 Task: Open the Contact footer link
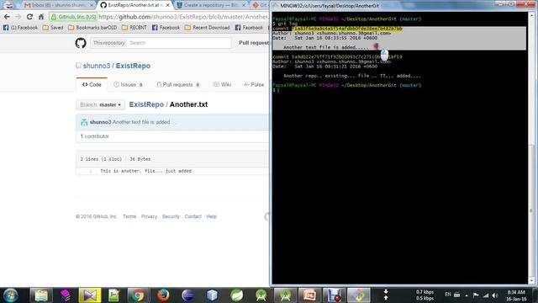click(193, 216)
